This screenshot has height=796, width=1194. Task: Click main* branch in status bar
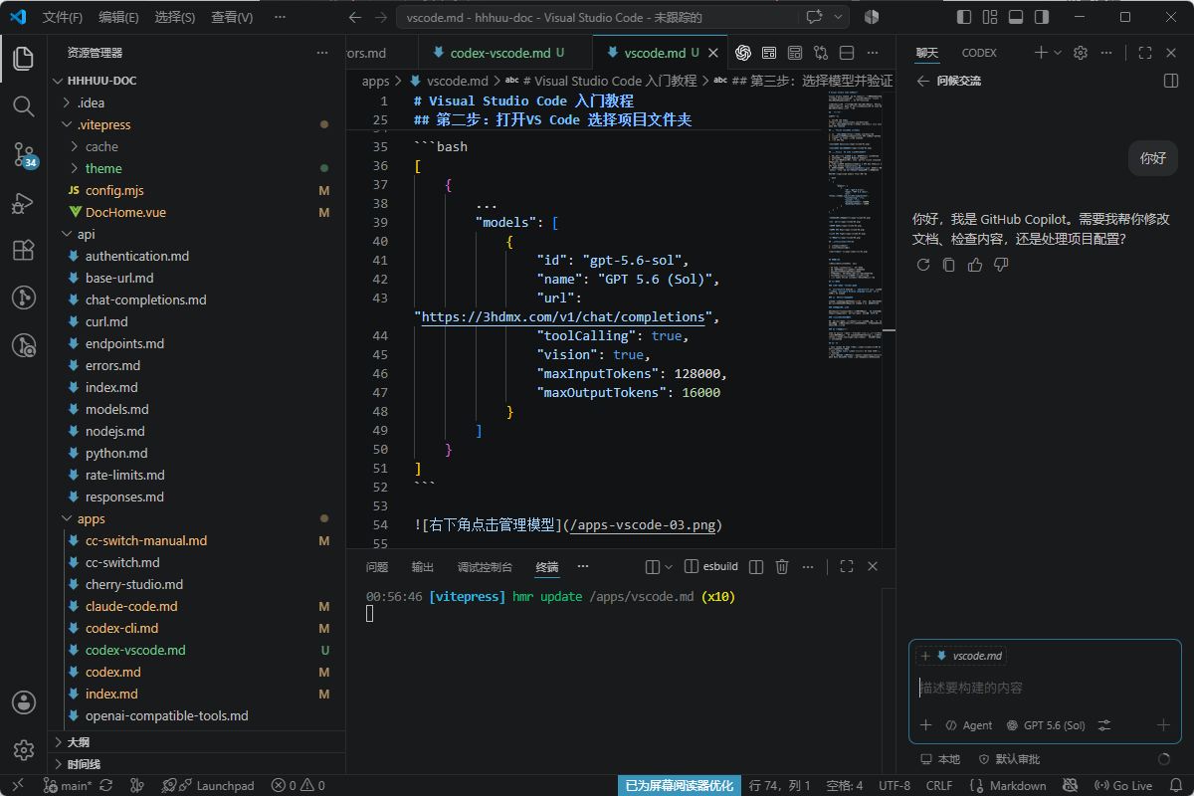click(68, 785)
